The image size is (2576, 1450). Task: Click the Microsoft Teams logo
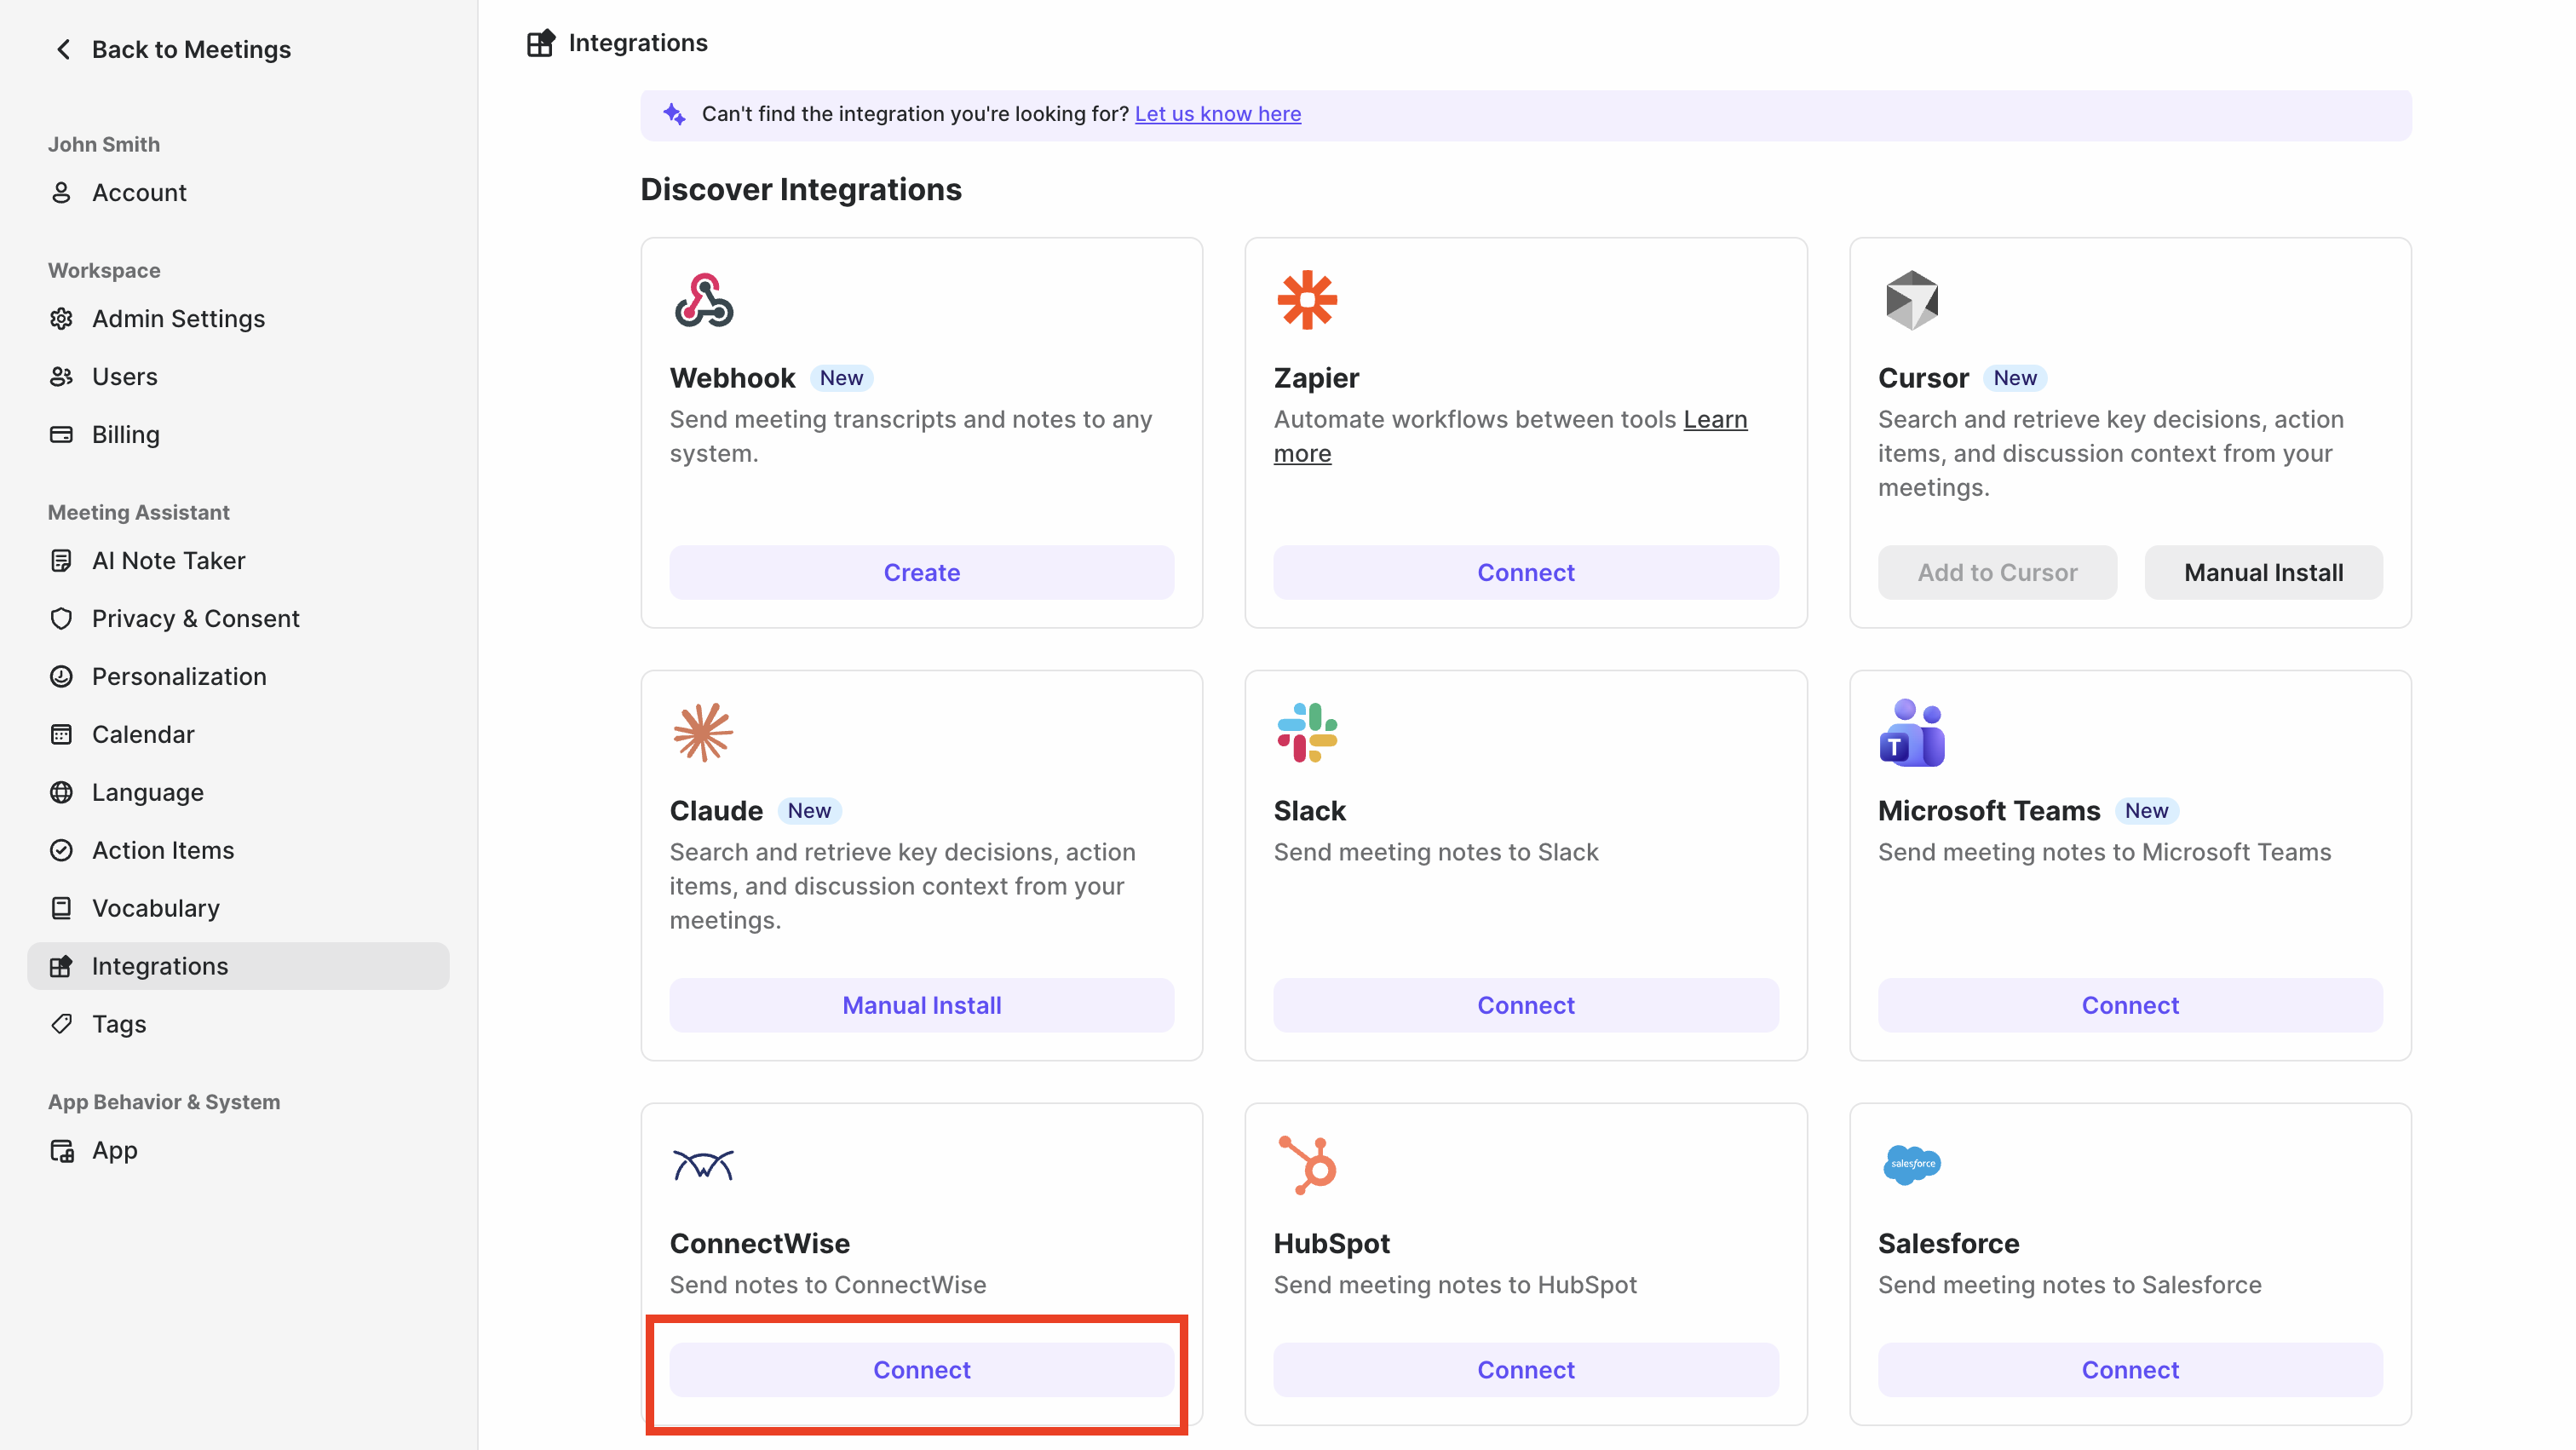(x=1911, y=733)
